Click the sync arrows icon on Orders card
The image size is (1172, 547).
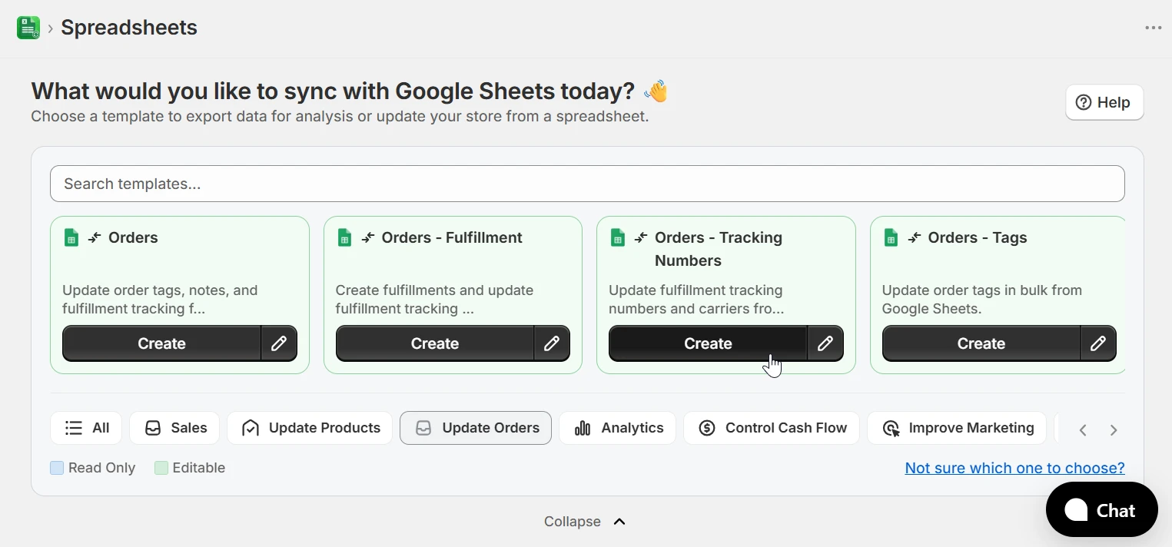(95, 238)
